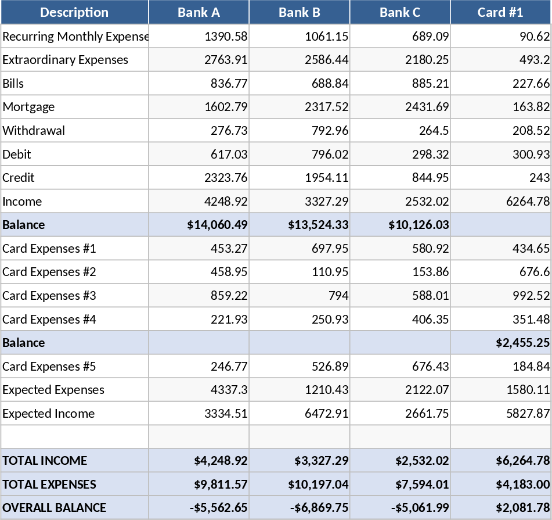The image size is (552, 520).
Task: Click the Description header cell
Action: tap(74, 12)
